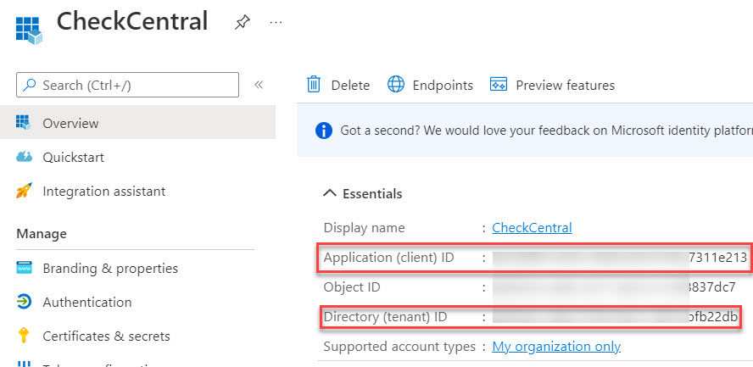Select Overview in the left menu
Screen dimensions: 753x367
point(70,123)
